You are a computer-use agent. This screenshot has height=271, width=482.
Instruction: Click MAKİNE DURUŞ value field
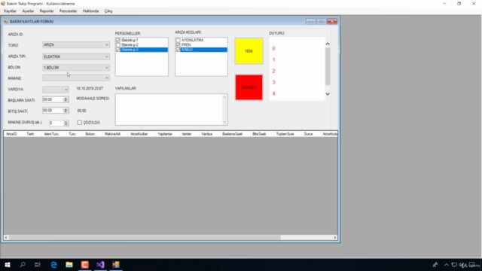[56, 123]
